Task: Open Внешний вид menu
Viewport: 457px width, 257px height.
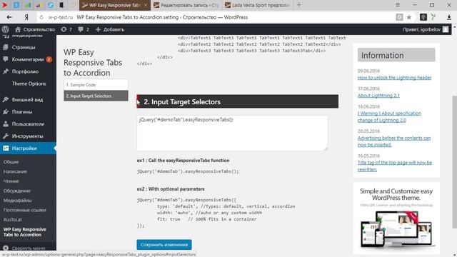Action: [x=28, y=100]
